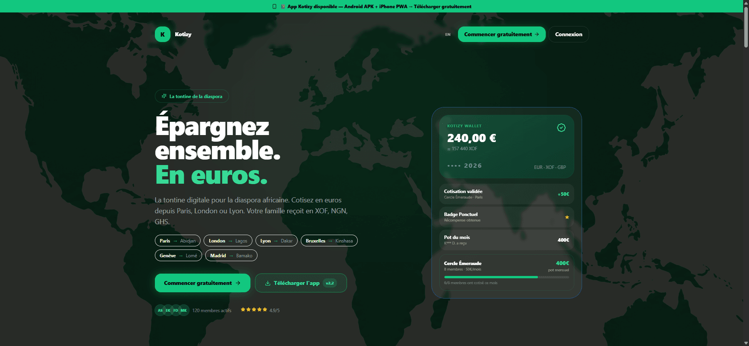Click the Kotizy K logo icon

click(x=163, y=34)
